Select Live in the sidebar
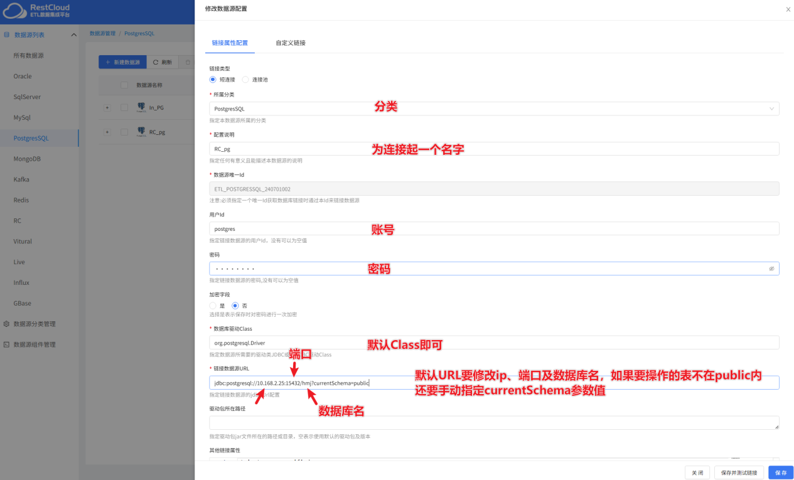The image size is (794, 480). (x=19, y=262)
